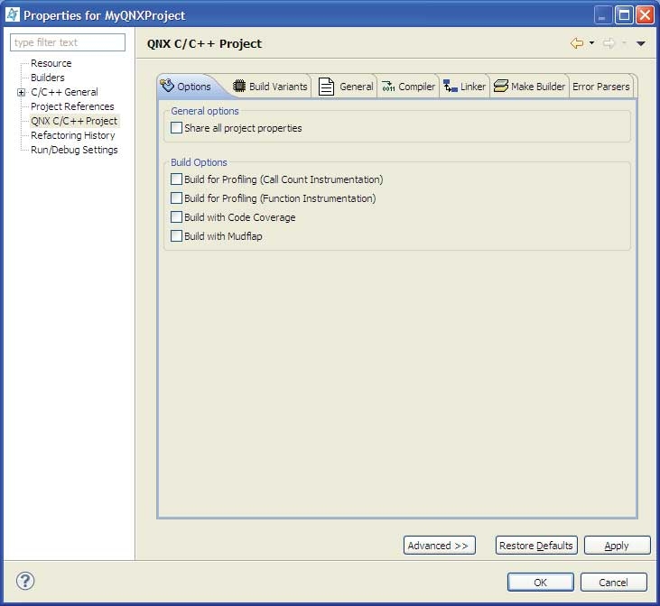660x606 pixels.
Task: Enable Share all project properties
Action: coord(176,128)
